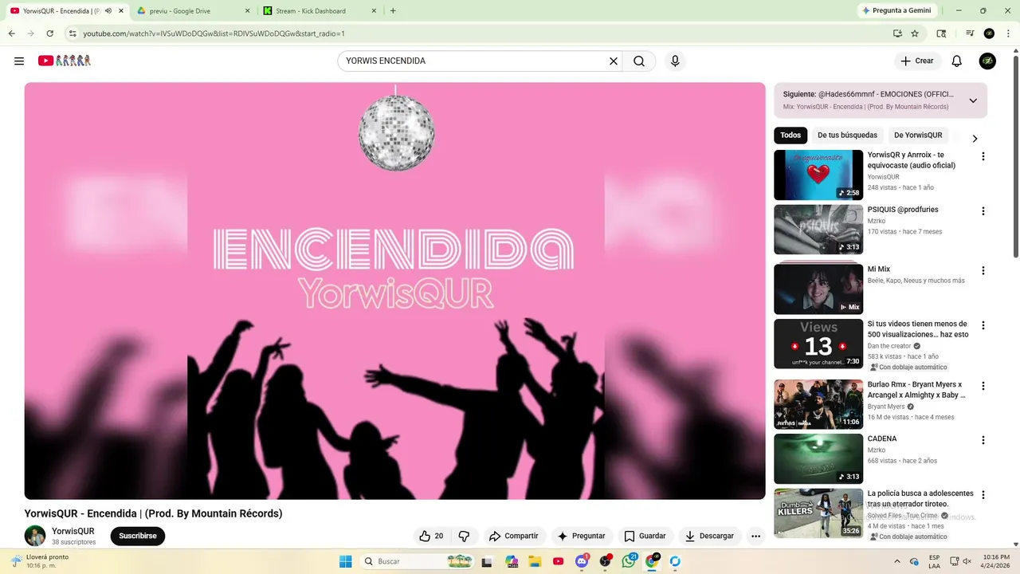This screenshot has width=1020, height=574.
Task: Open YorwisQUR channel avatar
Action: tap(35, 536)
